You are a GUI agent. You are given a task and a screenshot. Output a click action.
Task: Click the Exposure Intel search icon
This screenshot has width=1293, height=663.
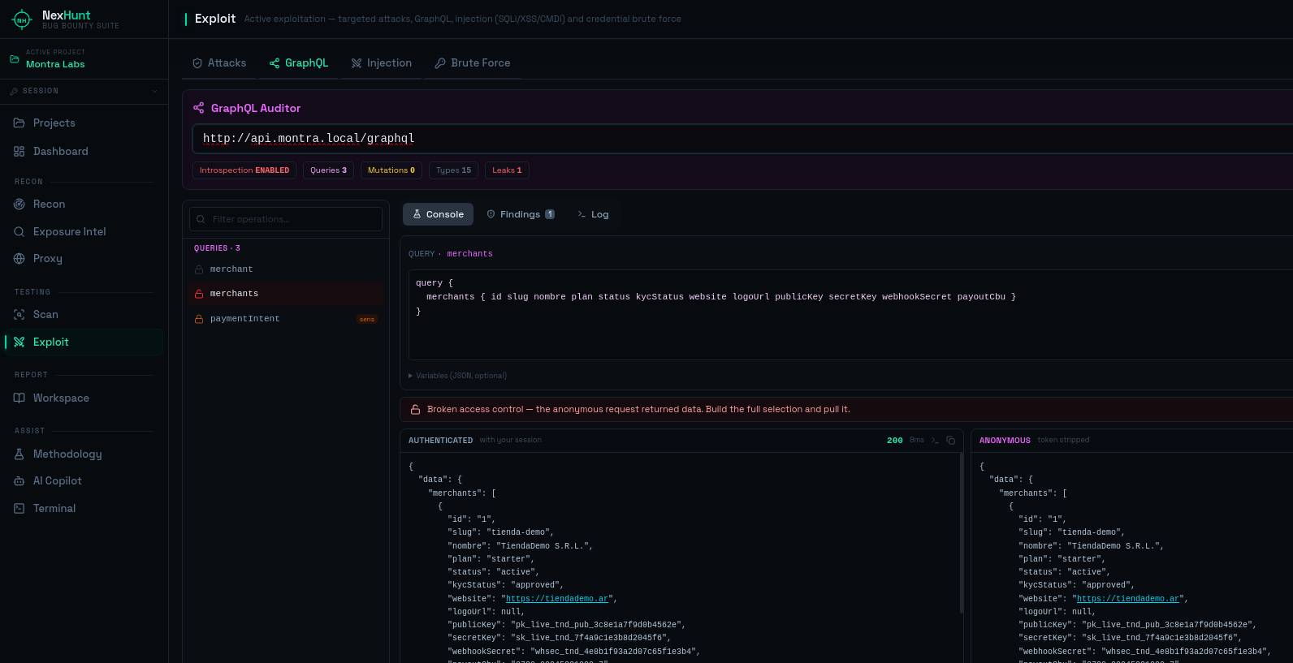pos(19,231)
